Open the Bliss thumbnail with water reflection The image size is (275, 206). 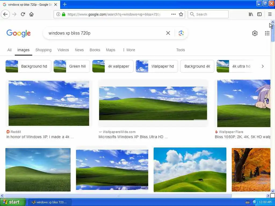pos(112,170)
